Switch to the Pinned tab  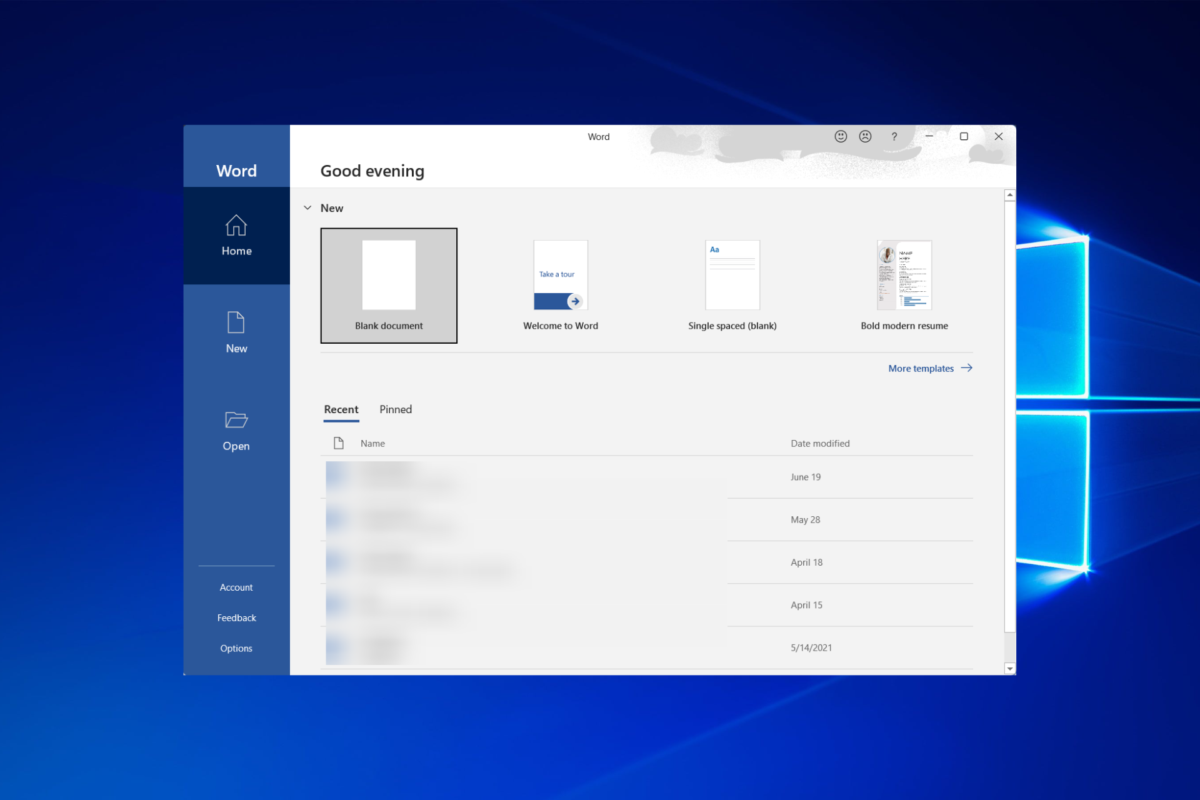click(394, 409)
